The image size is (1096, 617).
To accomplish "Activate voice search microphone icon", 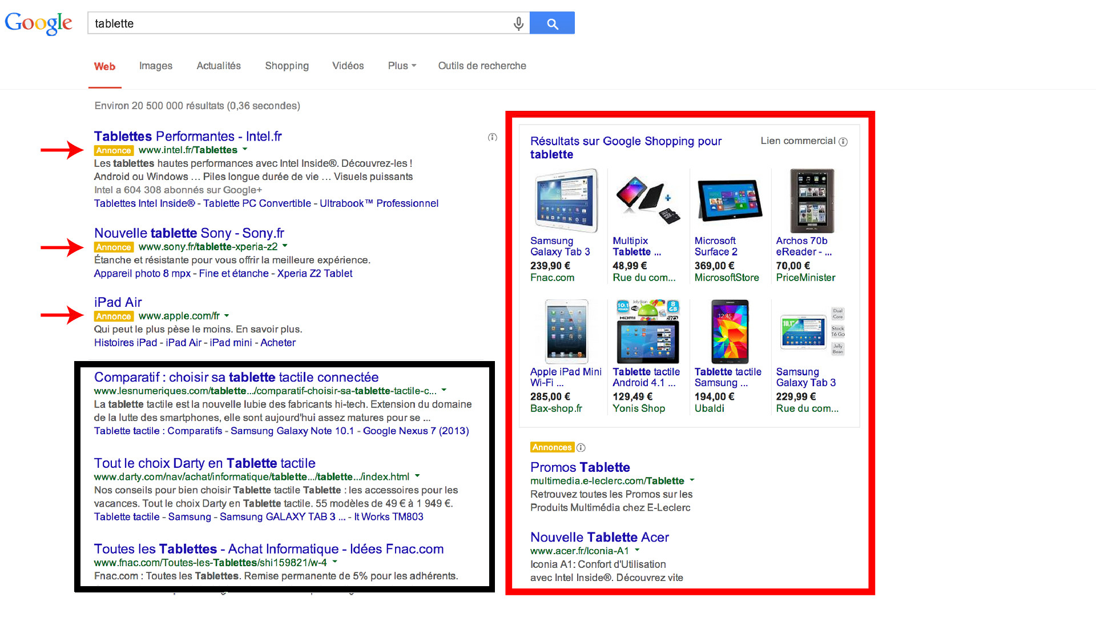I will point(518,23).
